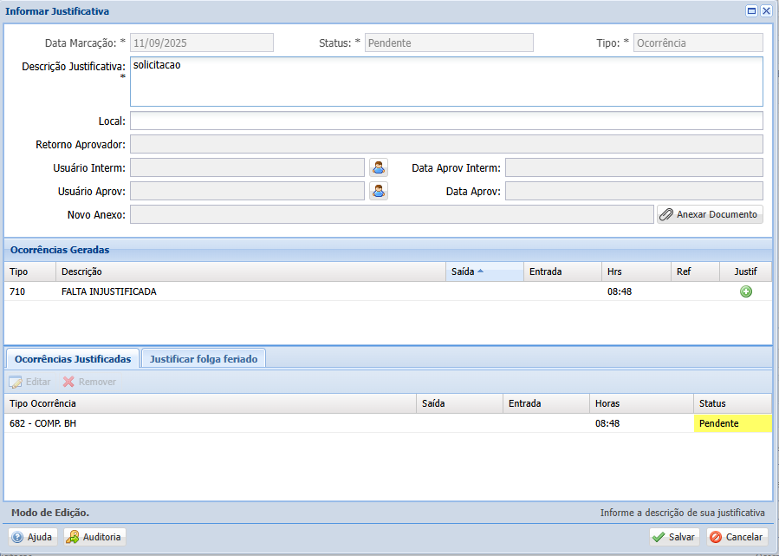Click the Horas column header

(x=642, y=403)
